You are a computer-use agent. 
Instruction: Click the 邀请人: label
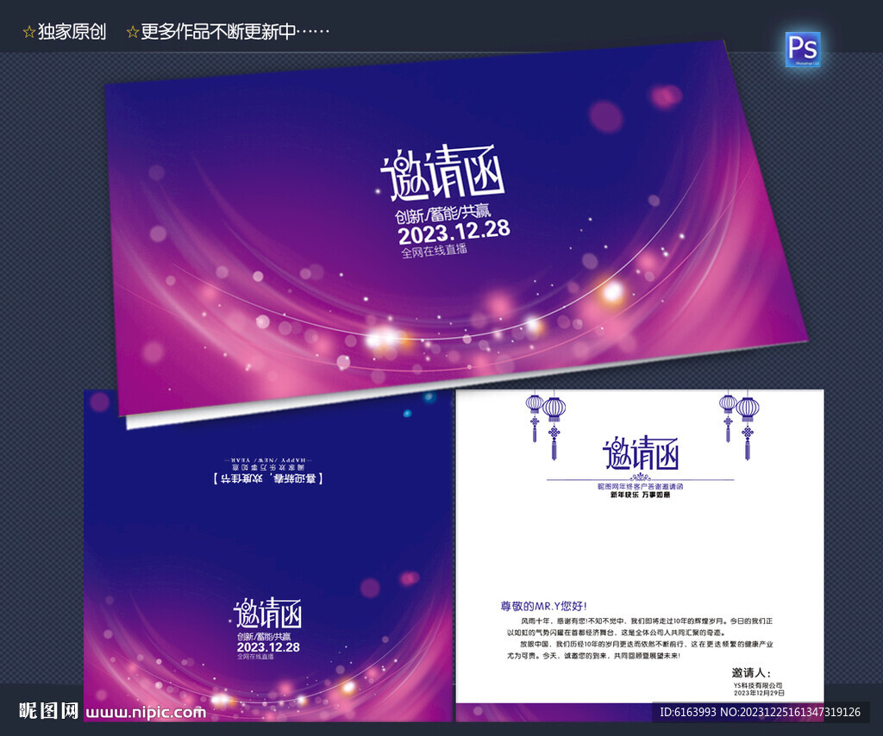tap(751, 672)
